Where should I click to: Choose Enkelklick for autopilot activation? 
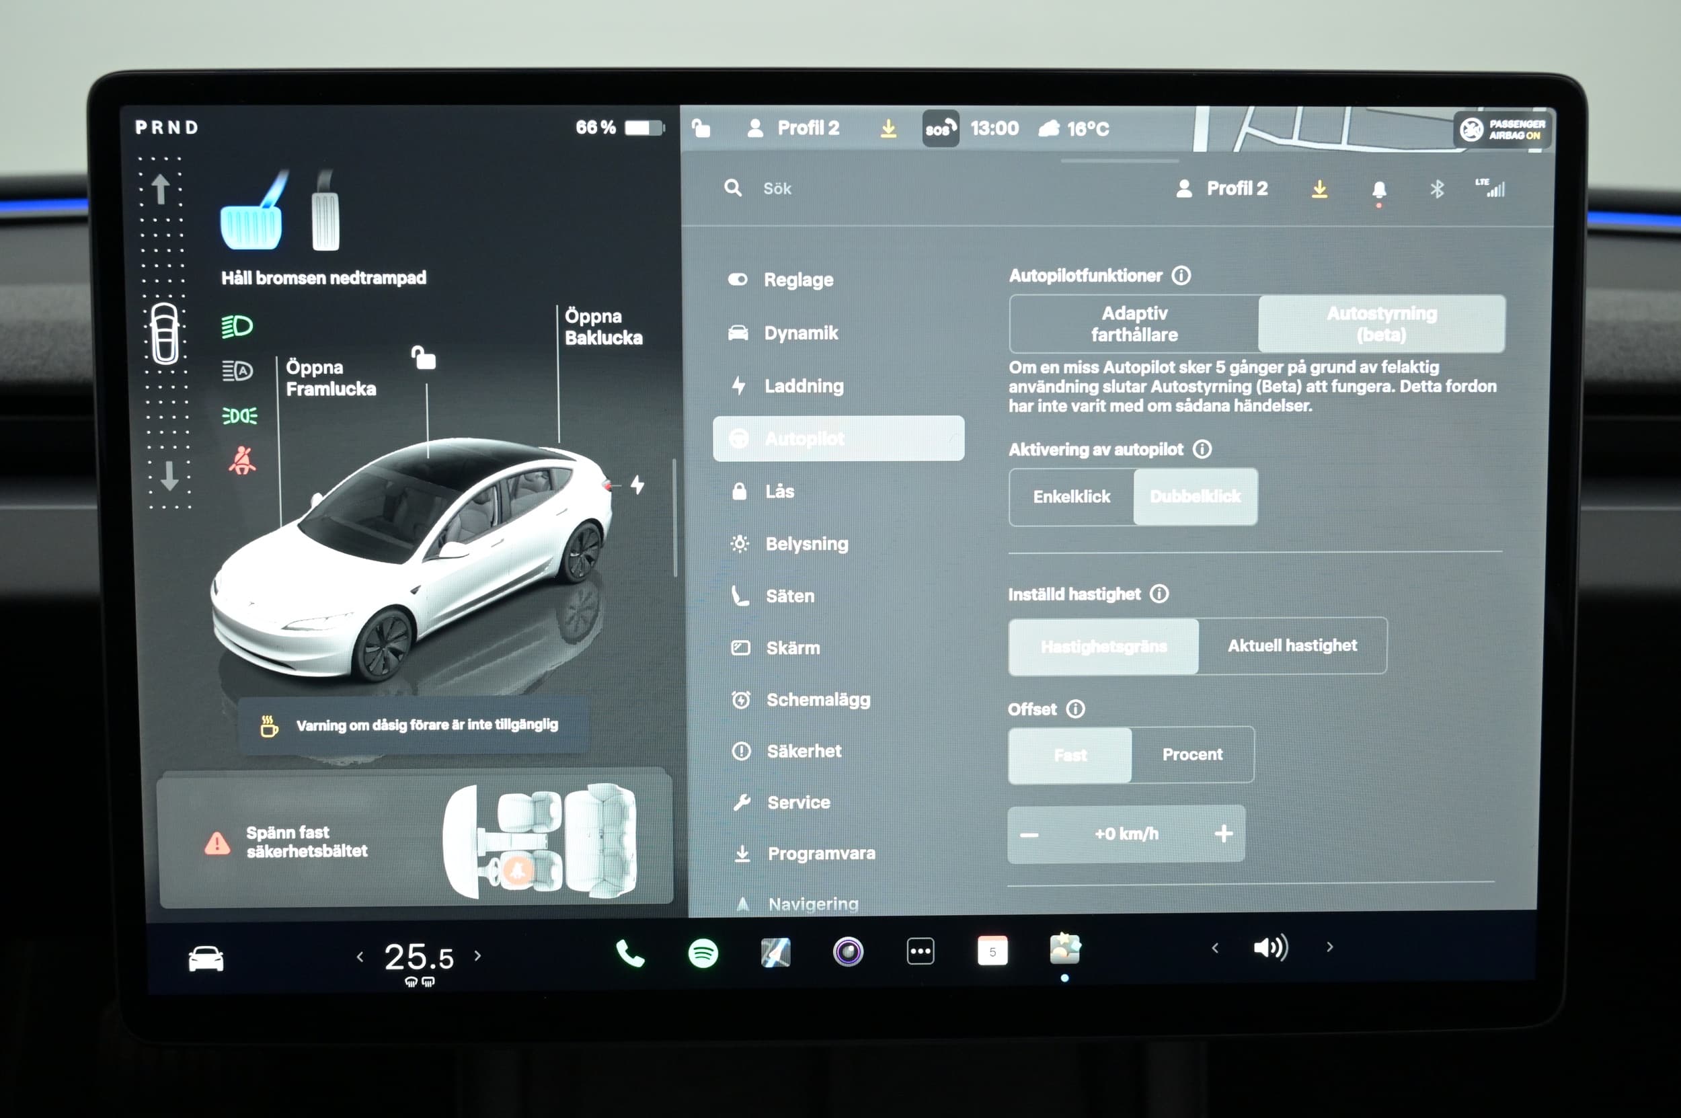(1071, 497)
